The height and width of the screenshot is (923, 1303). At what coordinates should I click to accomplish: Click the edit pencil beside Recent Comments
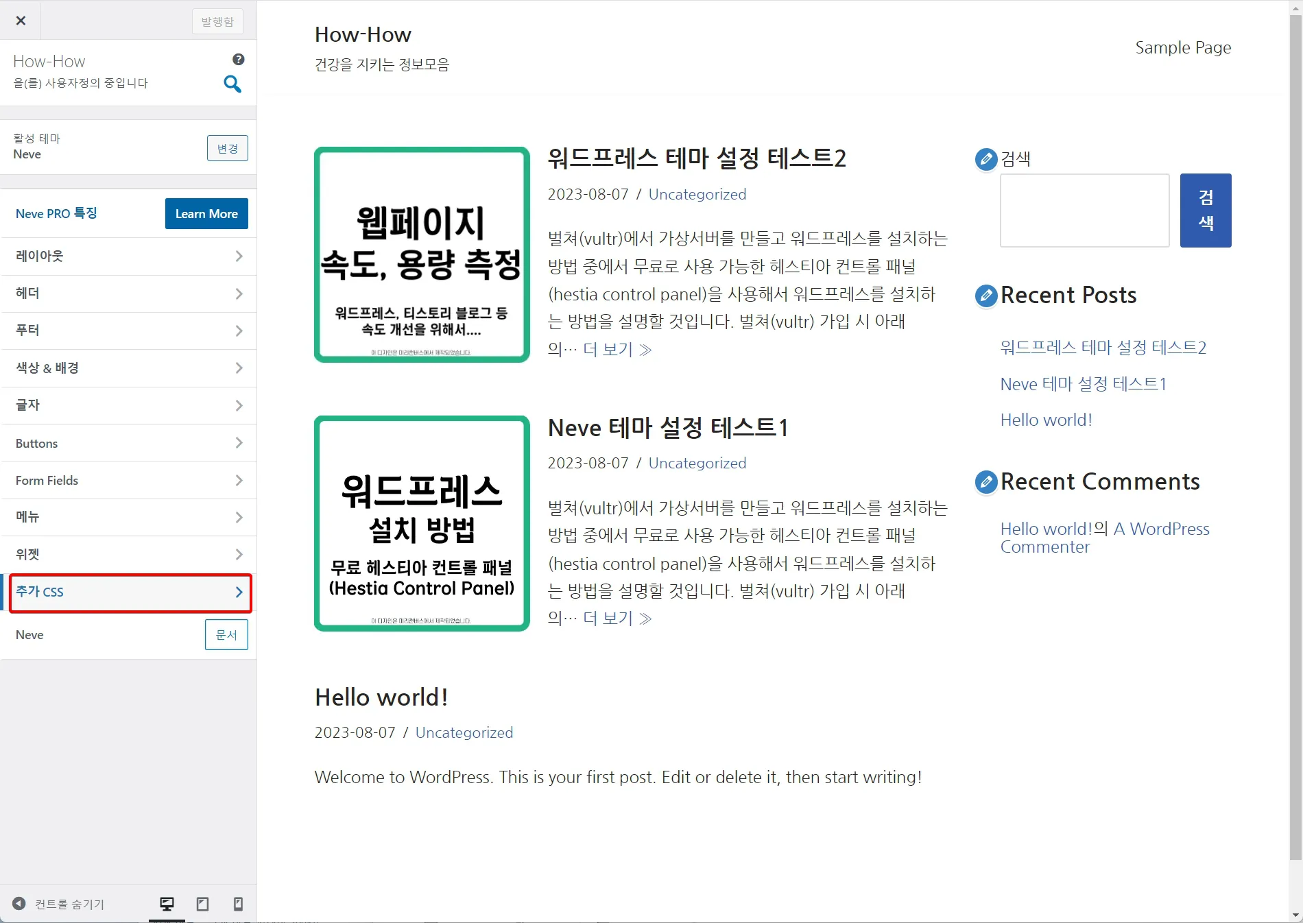(985, 482)
